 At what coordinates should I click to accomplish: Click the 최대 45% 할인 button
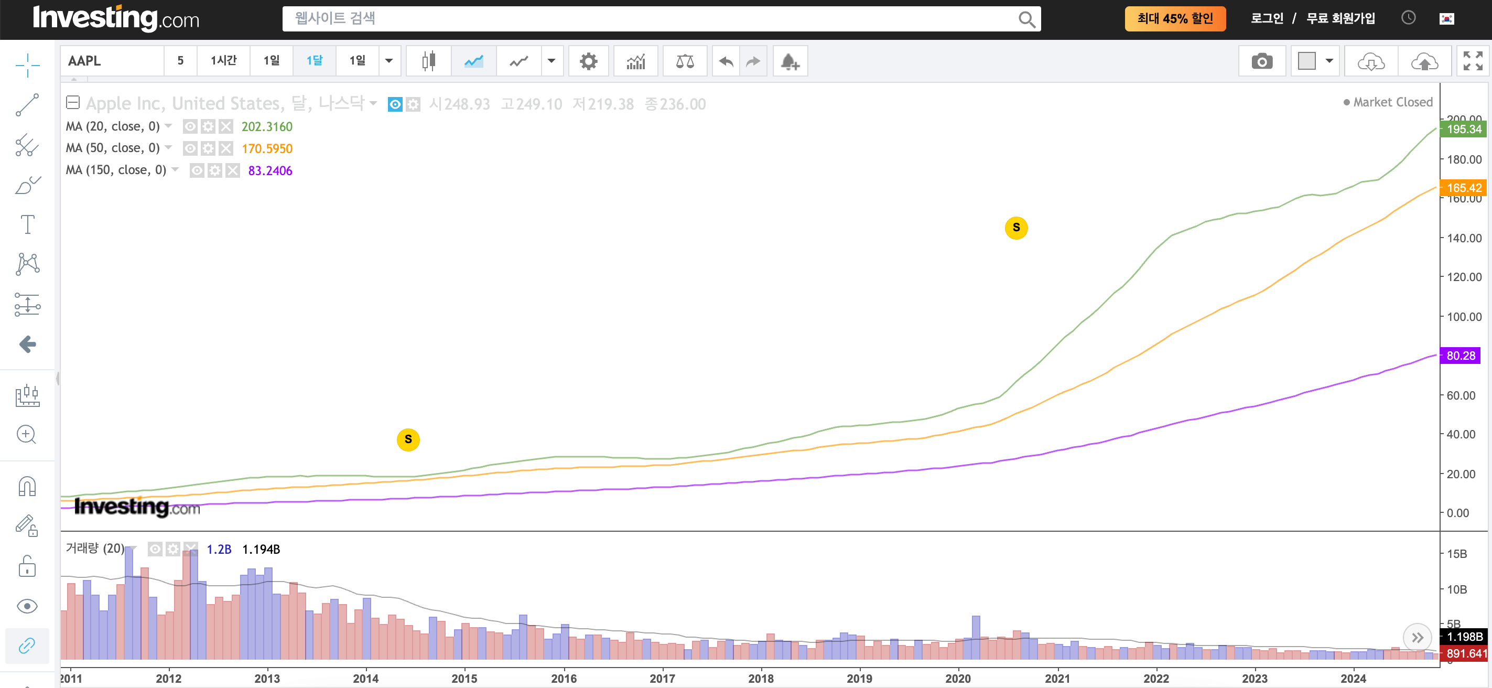pyautogui.click(x=1175, y=18)
